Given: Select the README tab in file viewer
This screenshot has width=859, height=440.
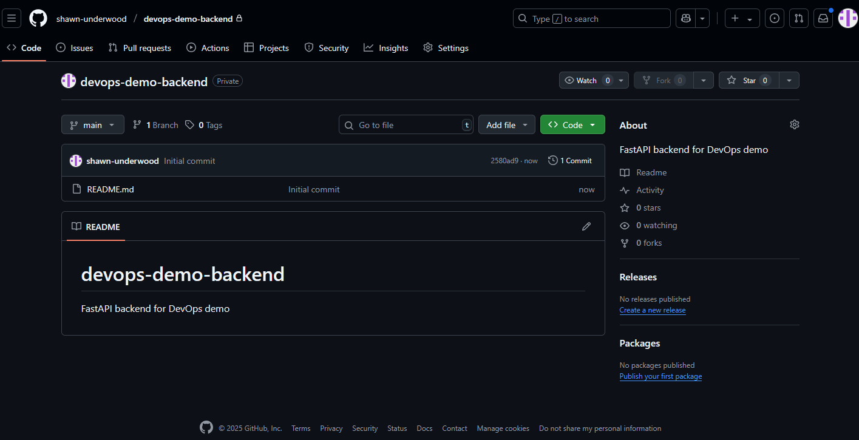Looking at the screenshot, I should [96, 226].
